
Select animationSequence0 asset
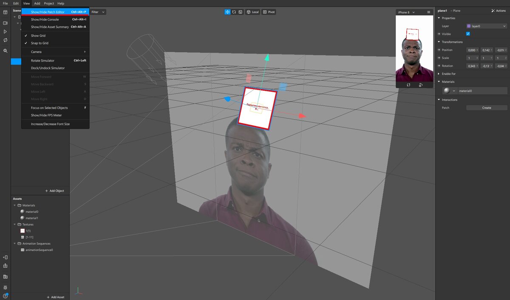pos(37,250)
